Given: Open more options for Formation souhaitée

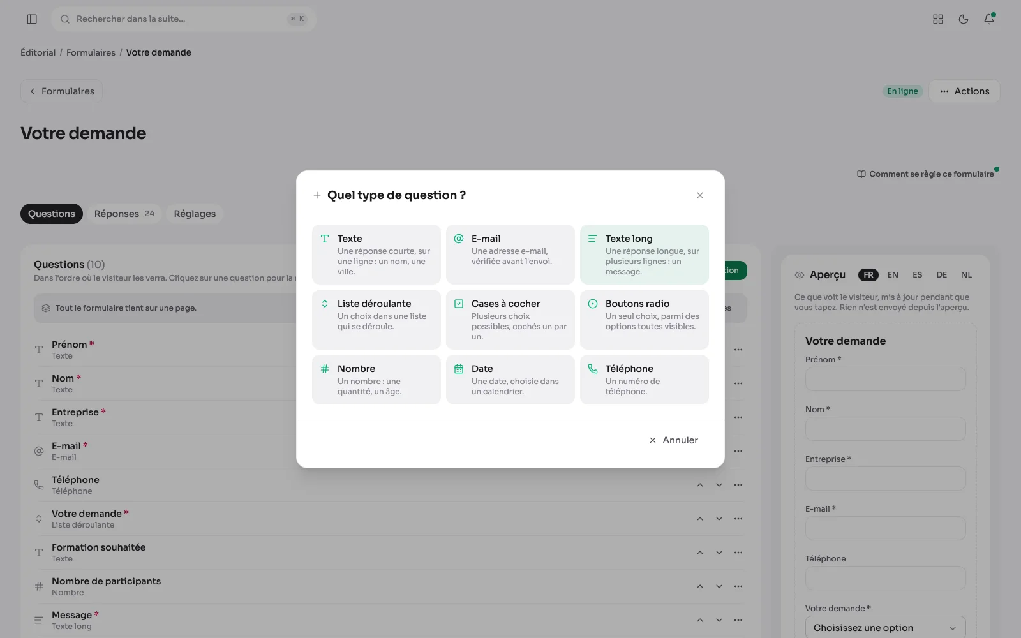Looking at the screenshot, I should [x=738, y=553].
